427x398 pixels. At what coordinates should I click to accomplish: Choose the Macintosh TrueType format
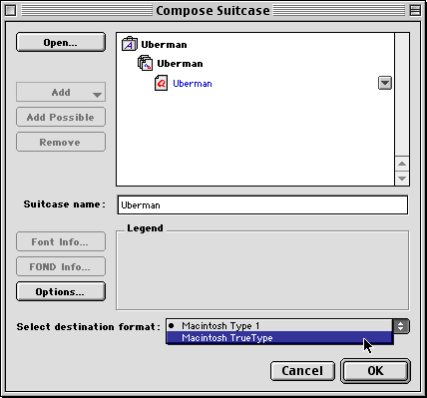click(279, 338)
